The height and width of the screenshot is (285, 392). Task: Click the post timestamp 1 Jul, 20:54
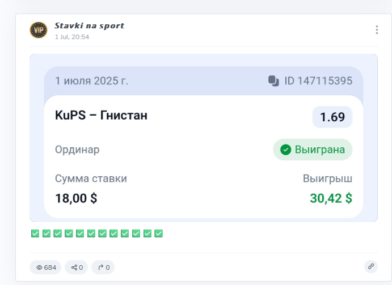pos(72,37)
